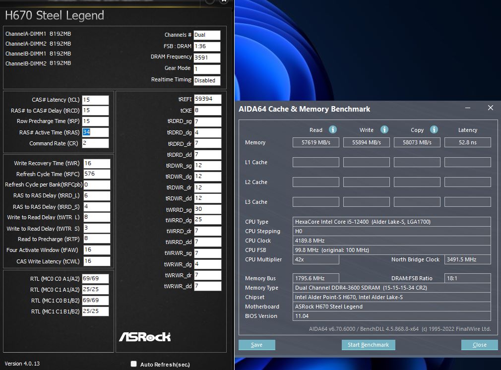Image resolution: width=501 pixels, height=370 pixels.
Task: Close AIDA64 window via title bar X
Action: [491, 108]
